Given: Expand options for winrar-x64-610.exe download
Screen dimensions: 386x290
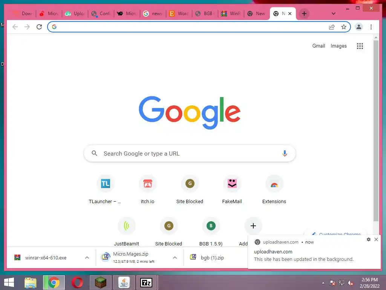Looking at the screenshot, I should pos(87,258).
